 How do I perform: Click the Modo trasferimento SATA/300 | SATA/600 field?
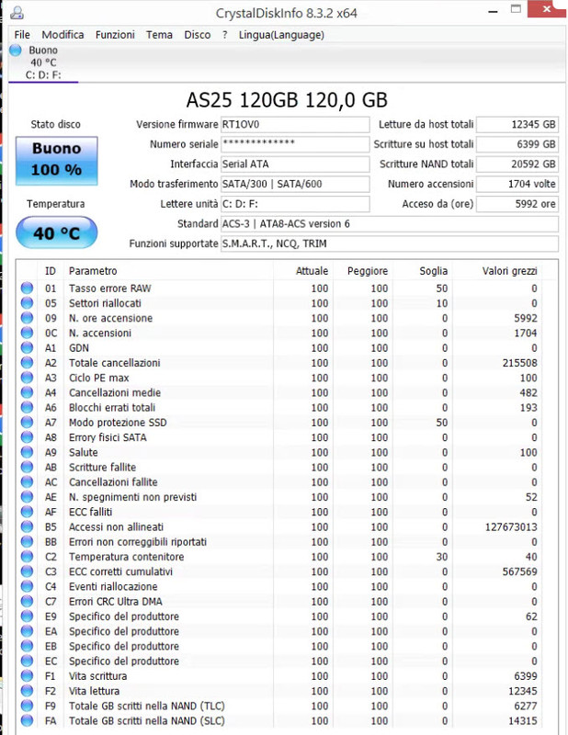295,184
